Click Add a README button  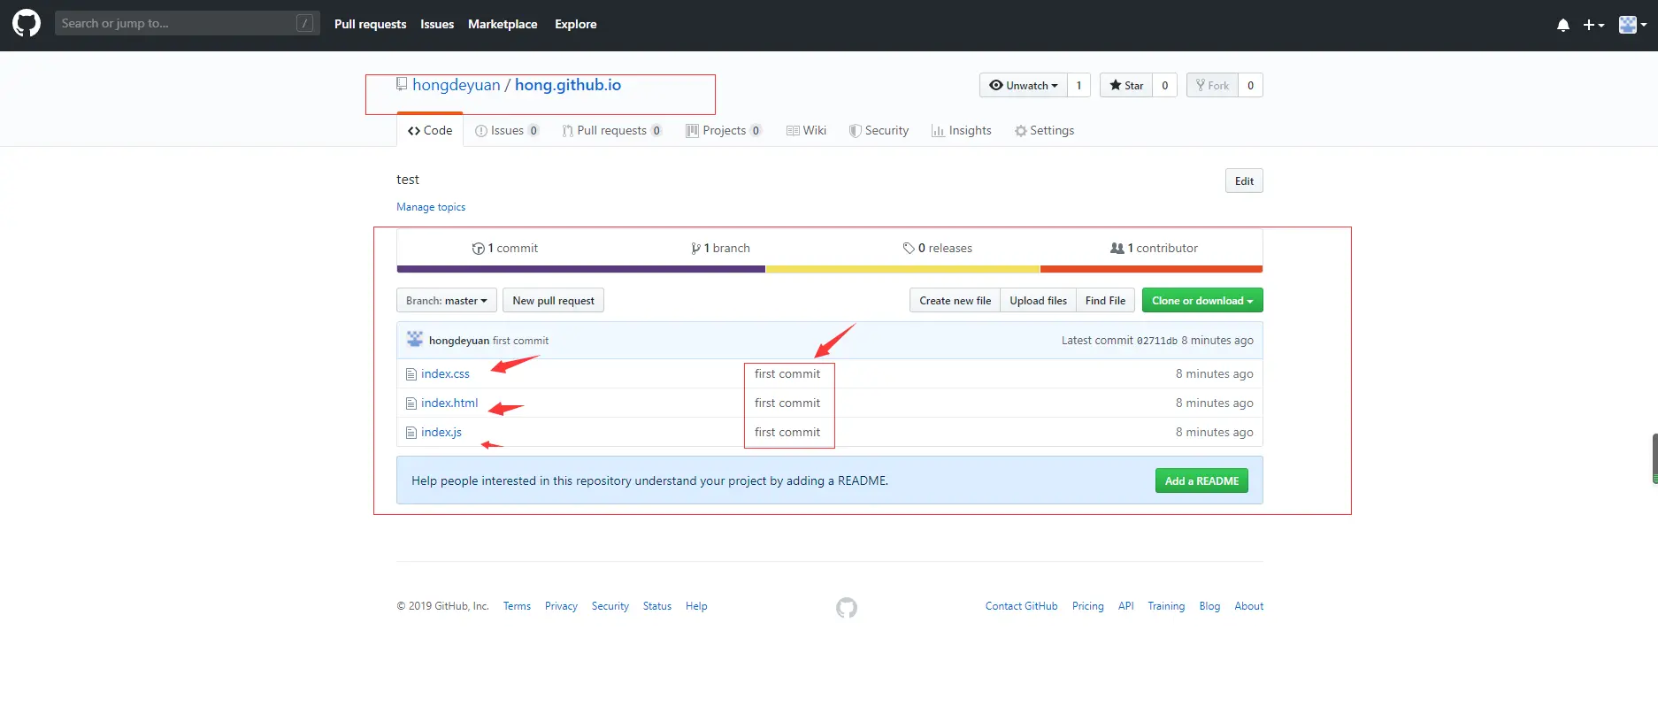click(1201, 480)
